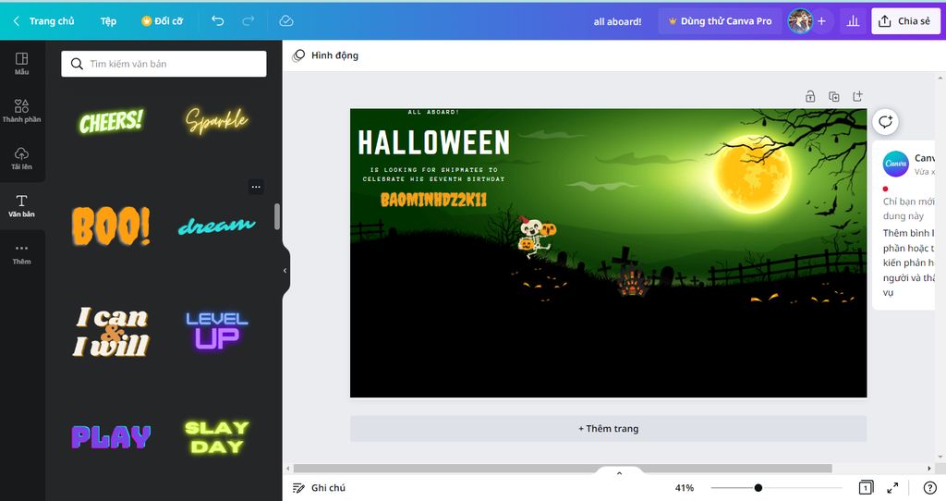
Task: Add a new page using plus-page icon
Action: [x=857, y=96]
